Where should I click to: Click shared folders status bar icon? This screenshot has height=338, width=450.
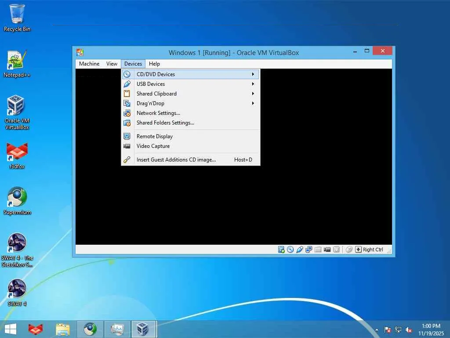point(318,250)
